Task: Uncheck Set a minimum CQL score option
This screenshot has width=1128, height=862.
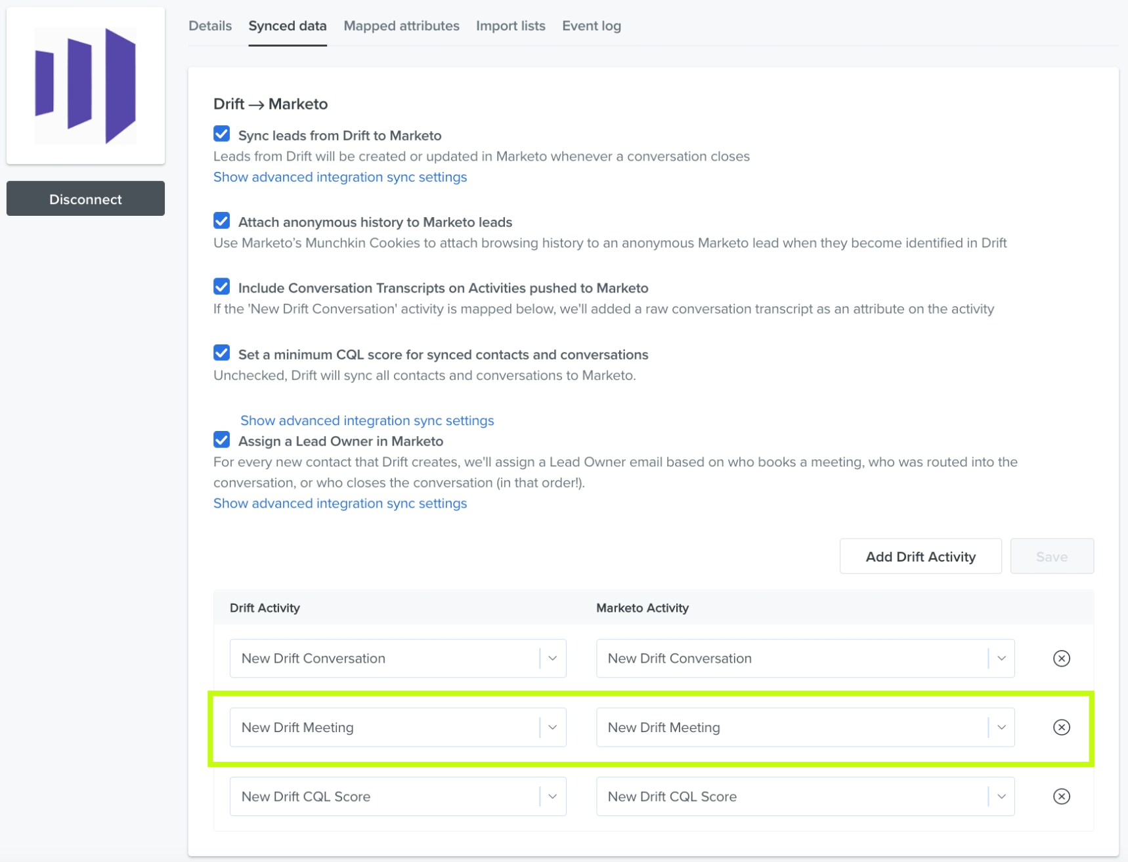Action: click(222, 354)
